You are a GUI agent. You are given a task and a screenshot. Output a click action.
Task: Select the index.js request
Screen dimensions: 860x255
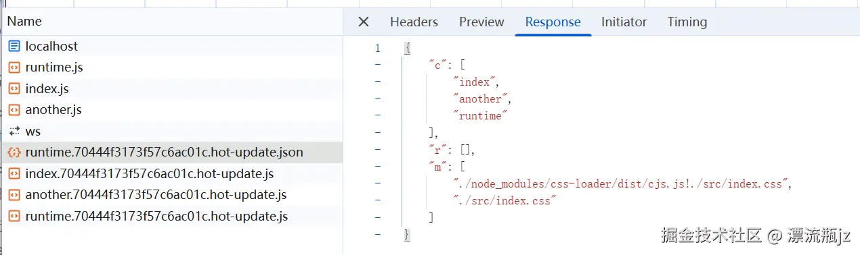171,89
